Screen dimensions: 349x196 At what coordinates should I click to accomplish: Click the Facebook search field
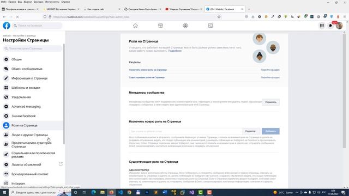coord(37,26)
